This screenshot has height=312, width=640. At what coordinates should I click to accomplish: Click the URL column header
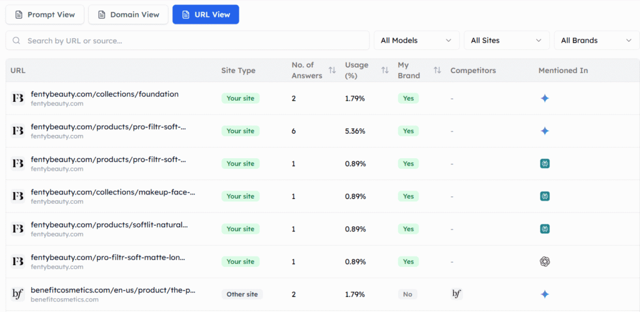pyautogui.click(x=18, y=70)
